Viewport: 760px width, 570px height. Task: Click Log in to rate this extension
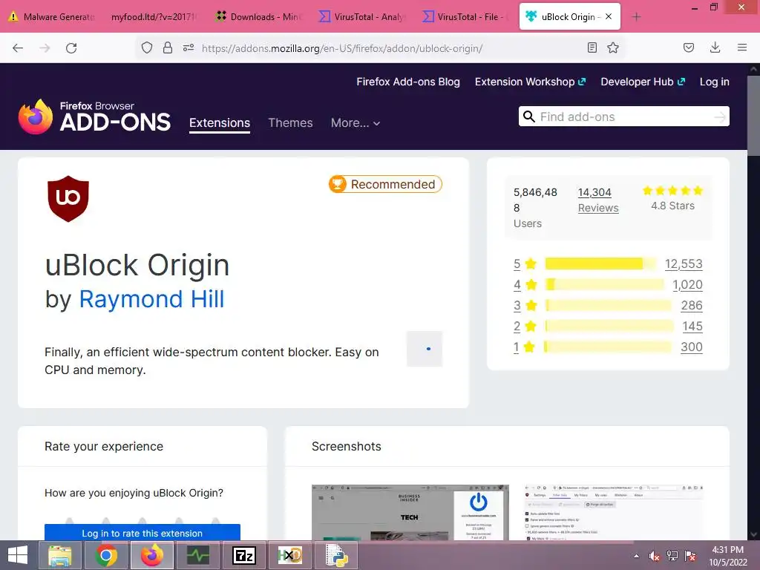tap(142, 533)
